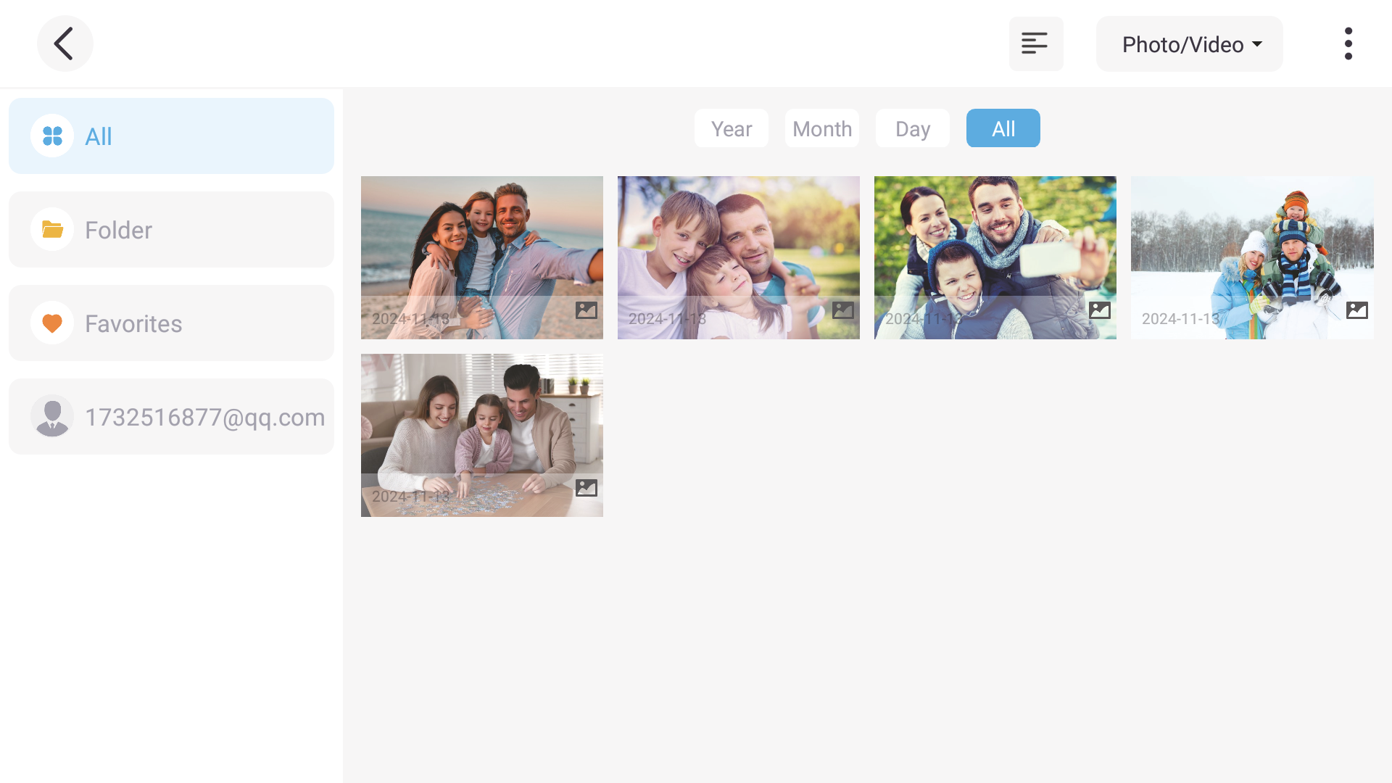Open the three-dot overflow menu
This screenshot has height=783, width=1392.
click(1348, 43)
